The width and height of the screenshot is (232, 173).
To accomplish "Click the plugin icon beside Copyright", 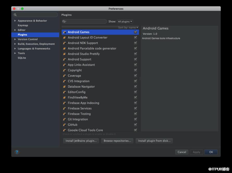I will point(64,70).
